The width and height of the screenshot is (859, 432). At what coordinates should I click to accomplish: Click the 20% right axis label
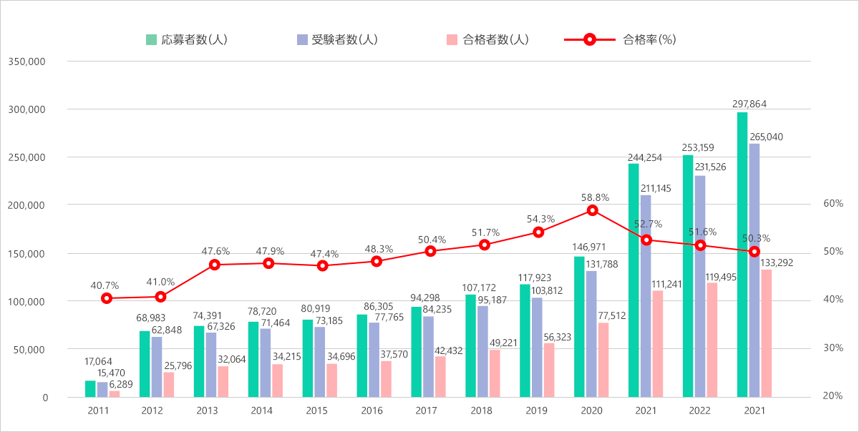[x=834, y=396]
